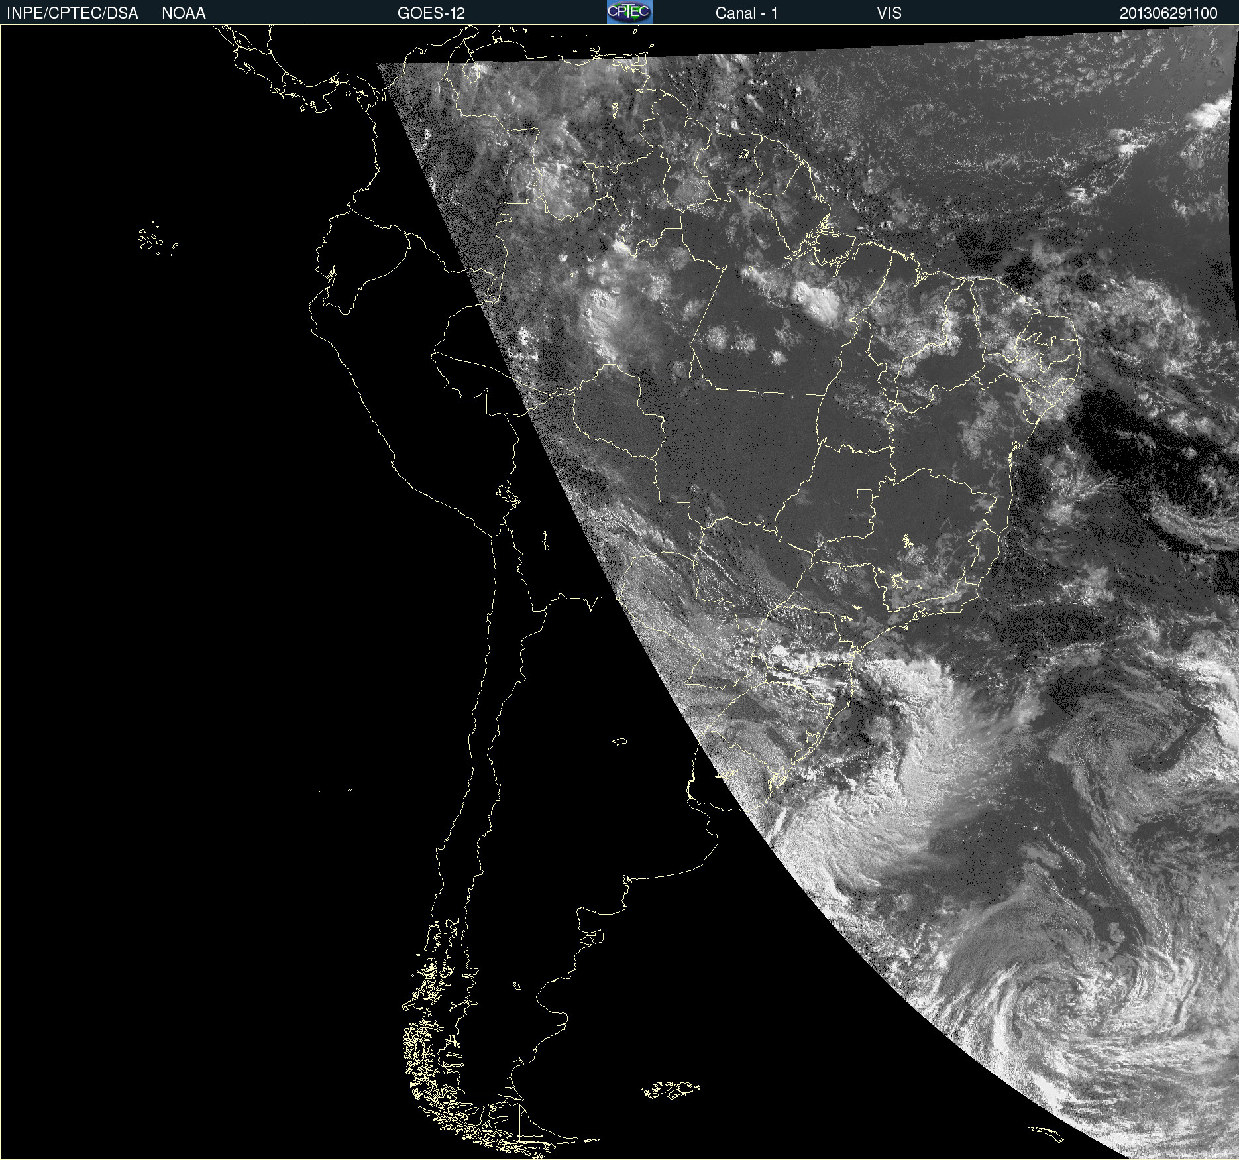Screen dimensions: 1239x1160
Task: Click the Falkland Islands outline
Action: pos(670,1090)
